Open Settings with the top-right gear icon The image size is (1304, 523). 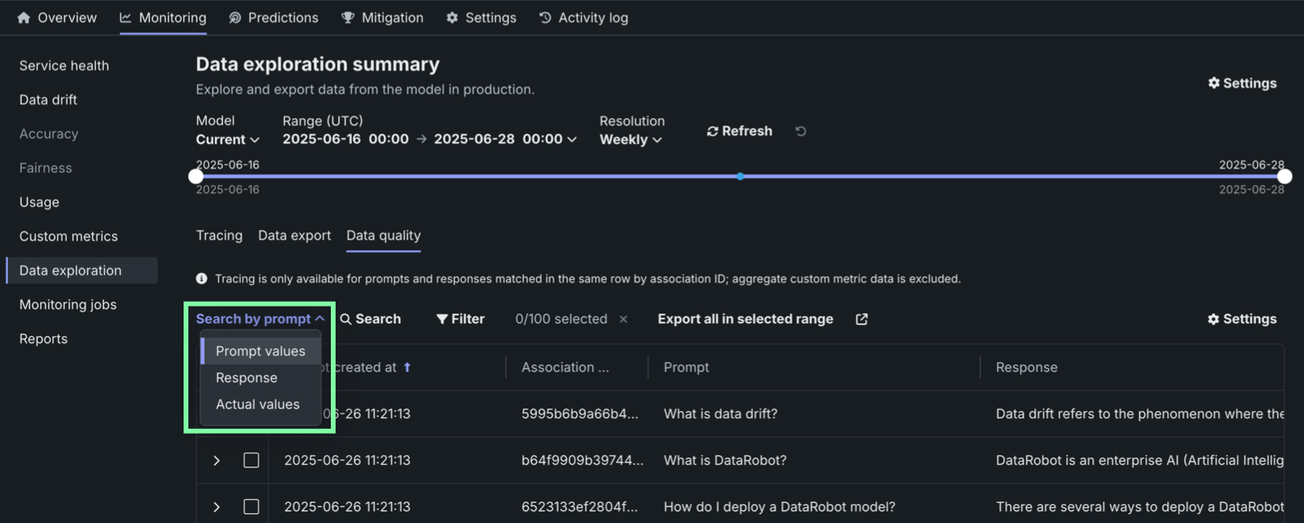[1242, 84]
